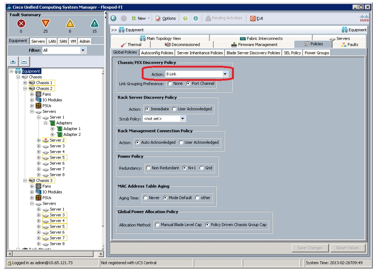The width and height of the screenshot is (376, 271).
Task: Click the expand all plus icon
Action: click(13, 61)
